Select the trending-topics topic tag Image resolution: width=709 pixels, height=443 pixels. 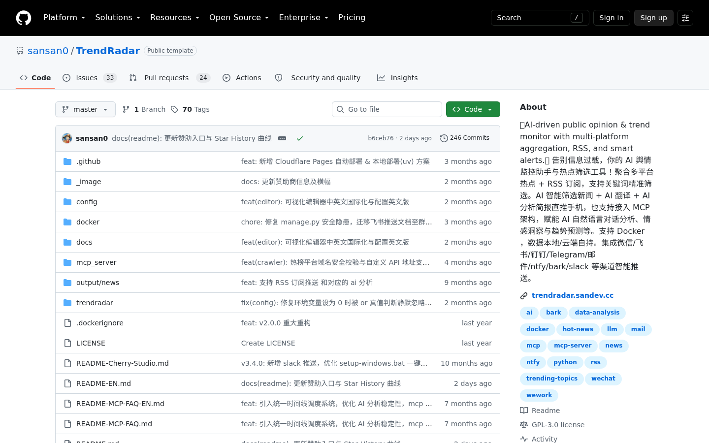click(x=552, y=379)
